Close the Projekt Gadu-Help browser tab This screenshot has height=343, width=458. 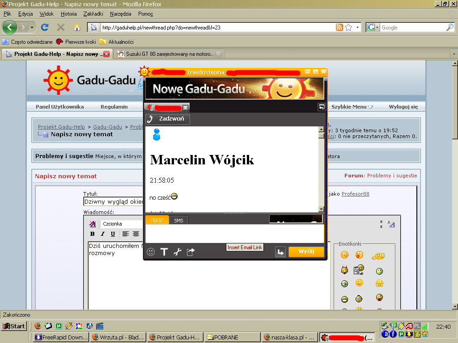pos(106,54)
